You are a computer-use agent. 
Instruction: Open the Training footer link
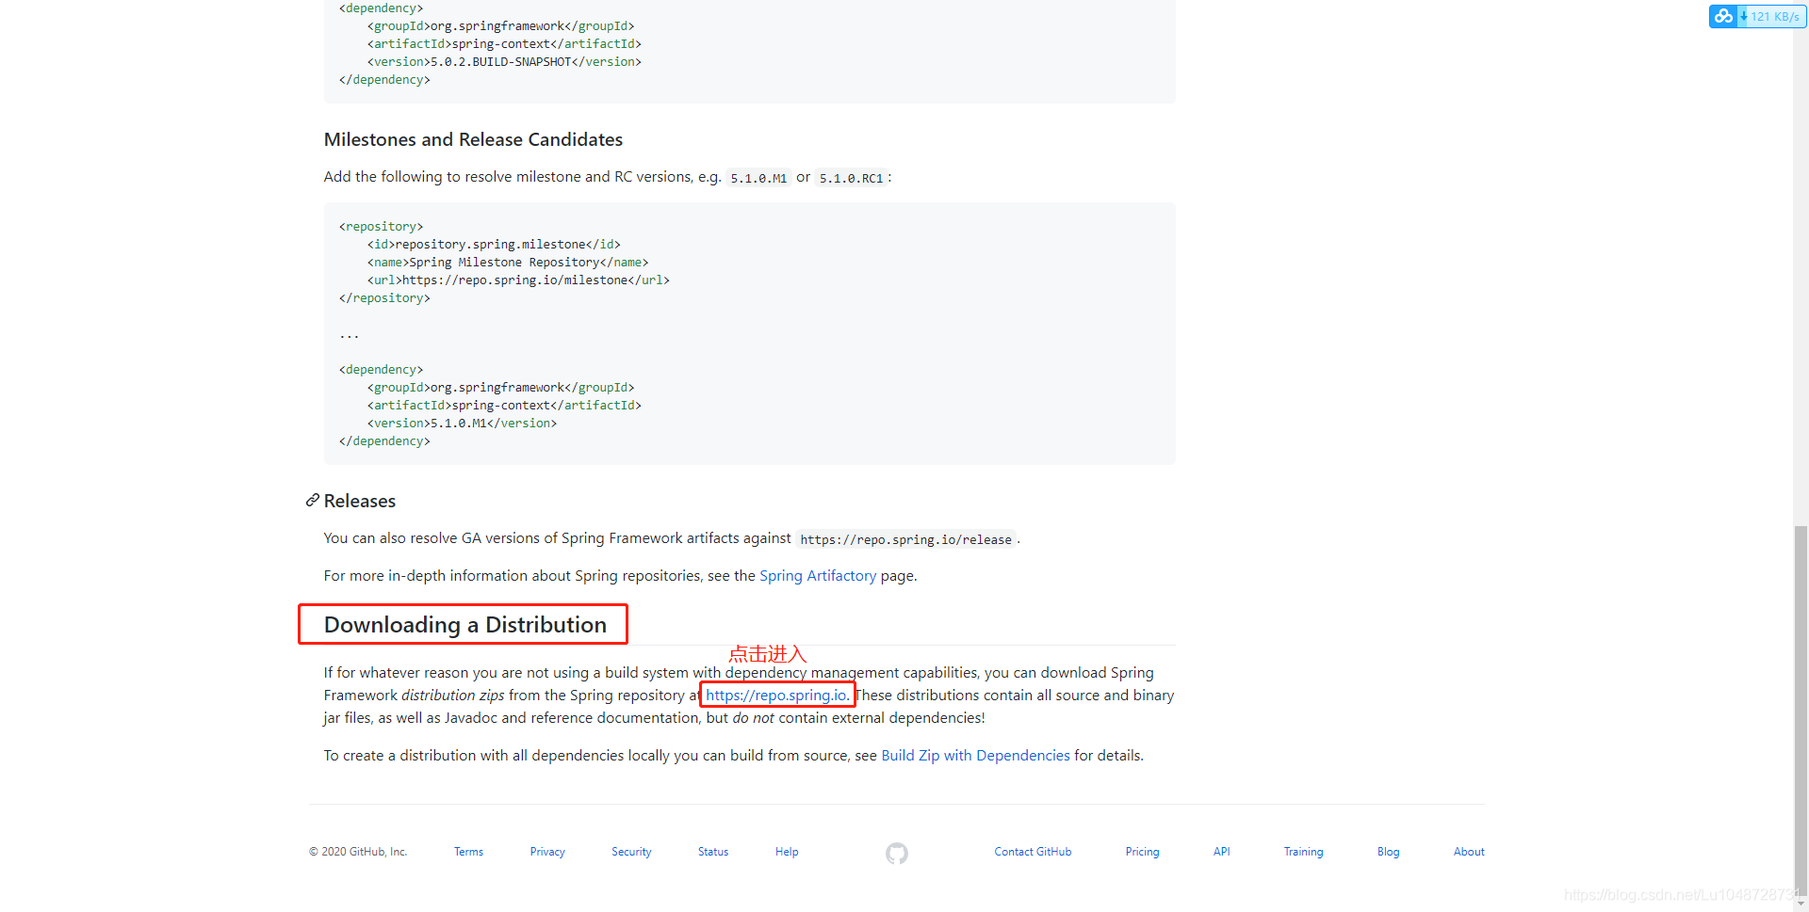[1303, 852]
